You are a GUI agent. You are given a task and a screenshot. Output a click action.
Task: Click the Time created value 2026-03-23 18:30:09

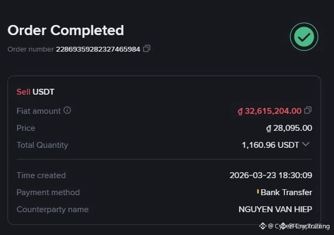coord(271,175)
